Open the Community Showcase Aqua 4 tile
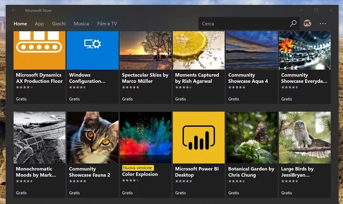 [x=252, y=50]
